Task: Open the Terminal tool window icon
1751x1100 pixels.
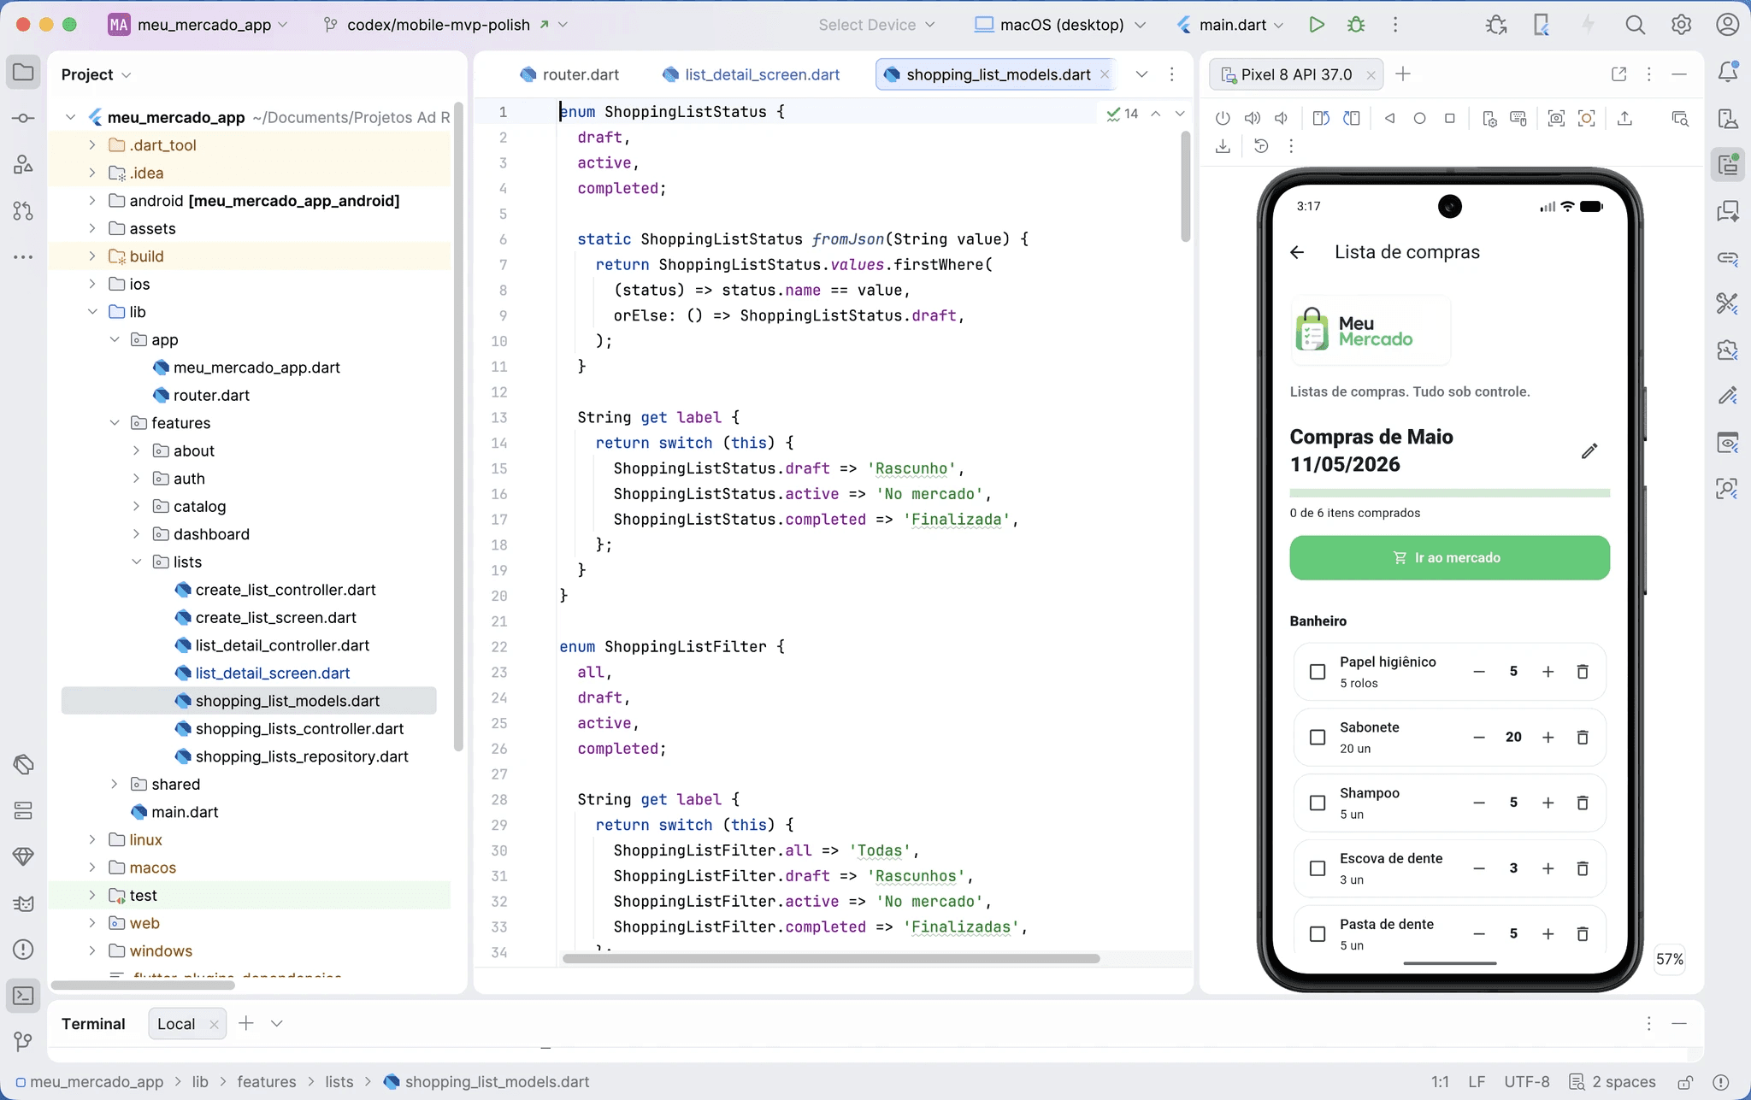Action: click(x=24, y=996)
